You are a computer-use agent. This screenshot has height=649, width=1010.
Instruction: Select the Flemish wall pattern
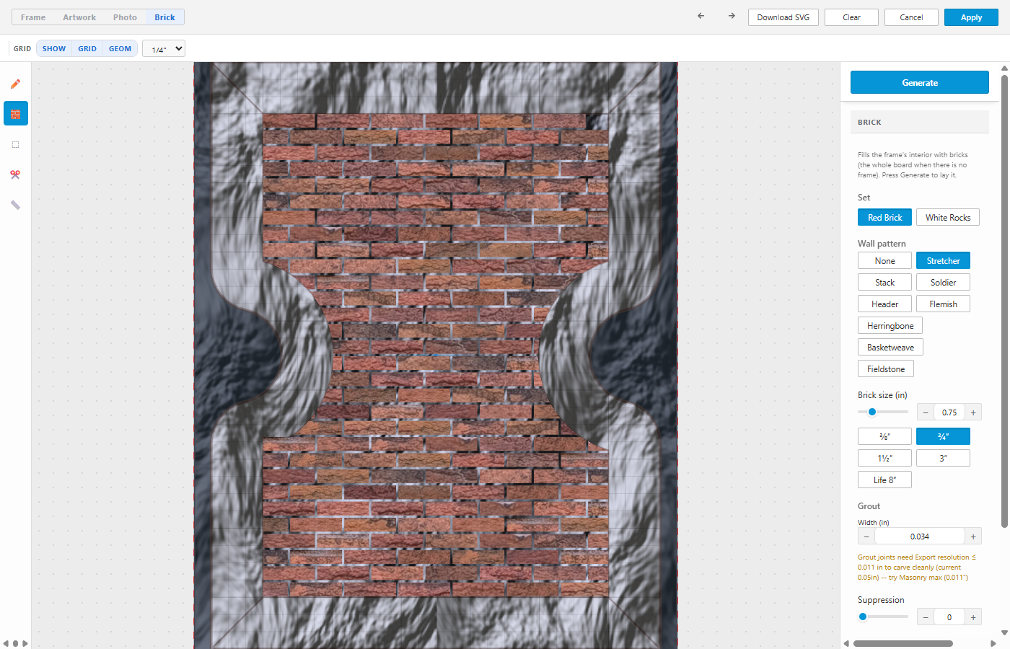943,304
